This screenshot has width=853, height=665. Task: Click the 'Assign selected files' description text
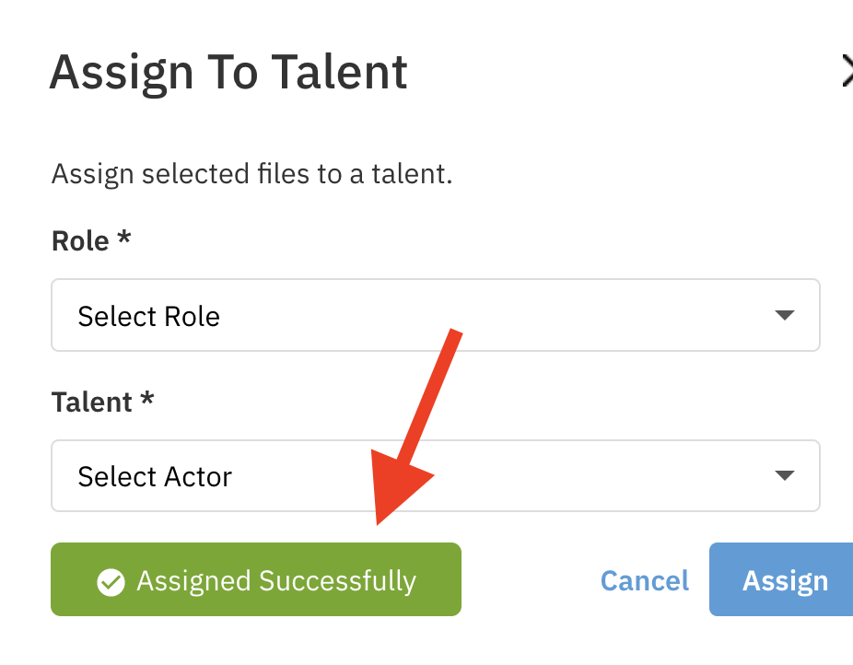point(251,173)
